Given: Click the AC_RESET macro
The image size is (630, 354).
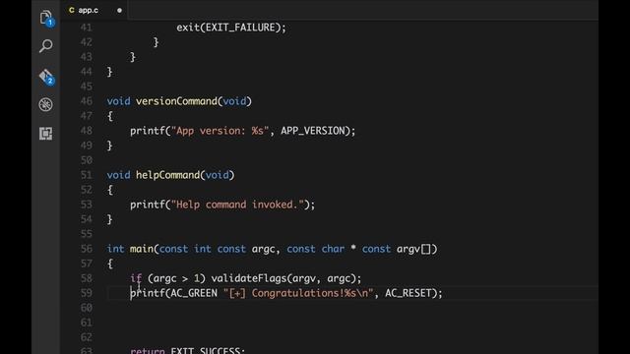Looking at the screenshot, I should pos(408,293).
